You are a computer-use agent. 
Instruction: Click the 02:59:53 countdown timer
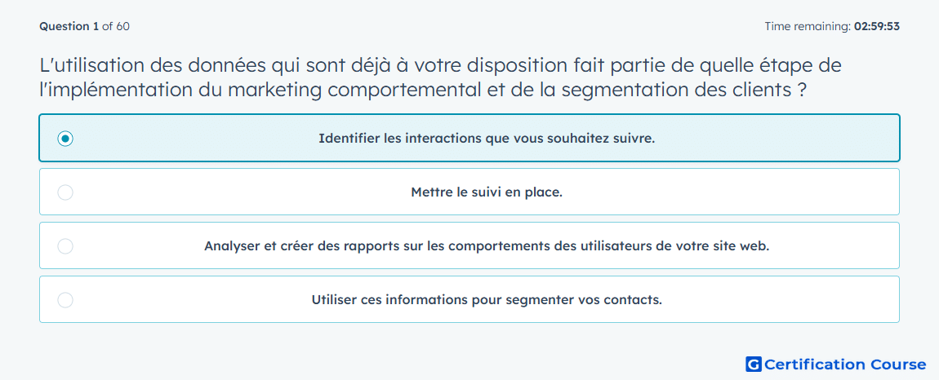[x=877, y=26]
